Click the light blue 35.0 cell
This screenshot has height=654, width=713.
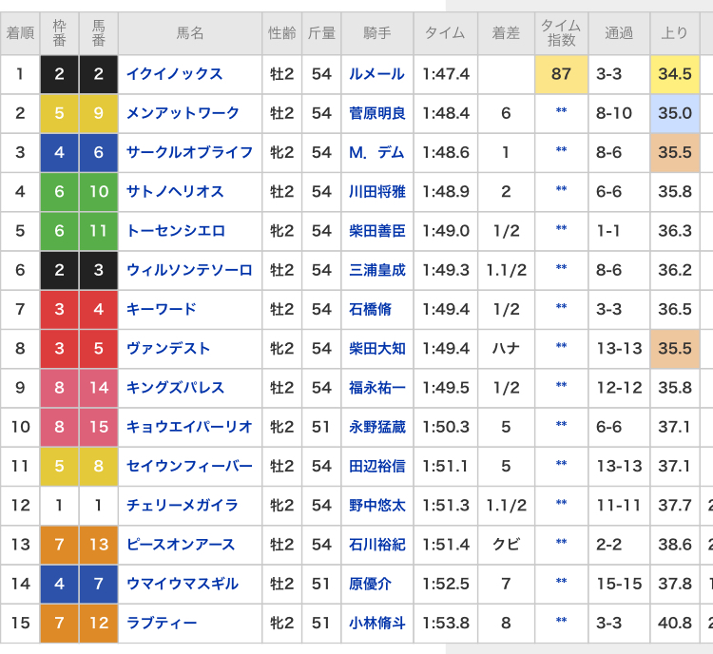tap(675, 113)
